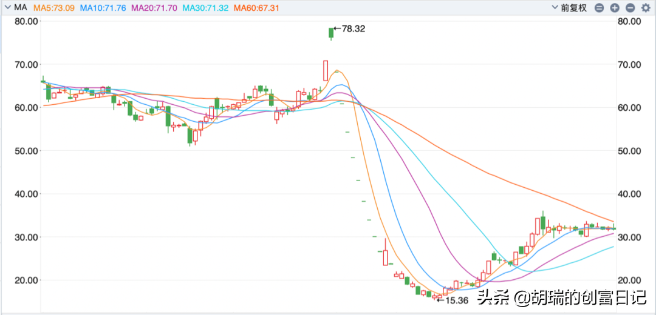Collapse the MA indicator chevron
The height and width of the screenshot is (315, 656).
(x=7, y=7)
